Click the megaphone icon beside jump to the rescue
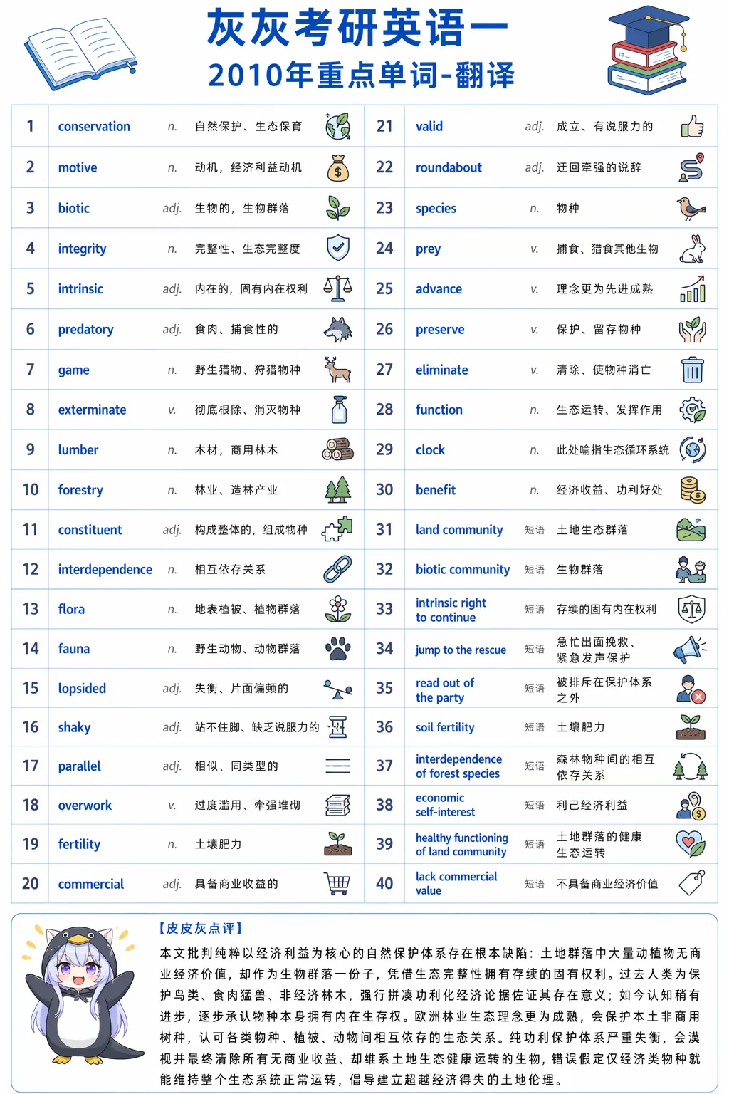Viewport: 729px width, 1094px height. [691, 648]
